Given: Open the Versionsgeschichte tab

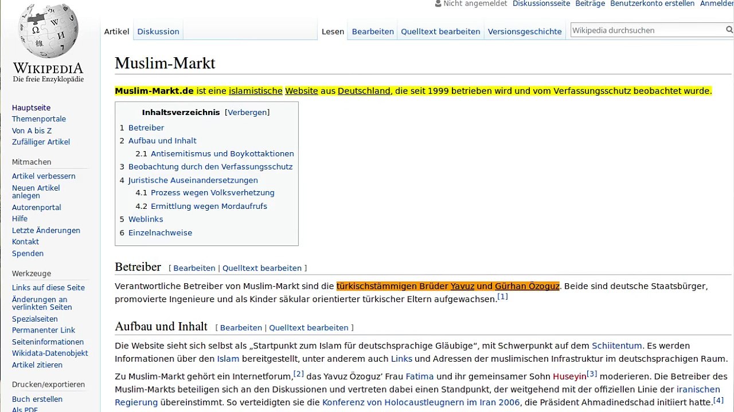Looking at the screenshot, I should coord(525,31).
